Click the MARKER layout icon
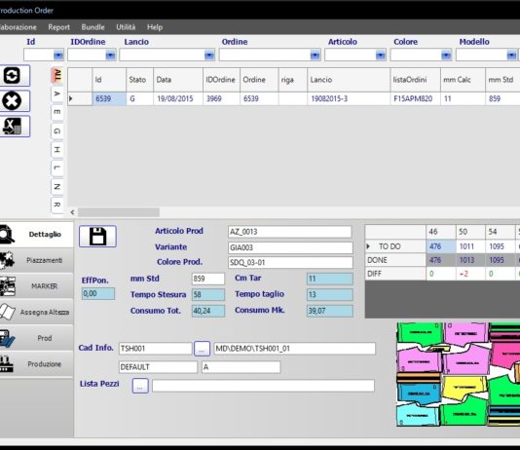This screenshot has width=520, height=450. pos(7,286)
